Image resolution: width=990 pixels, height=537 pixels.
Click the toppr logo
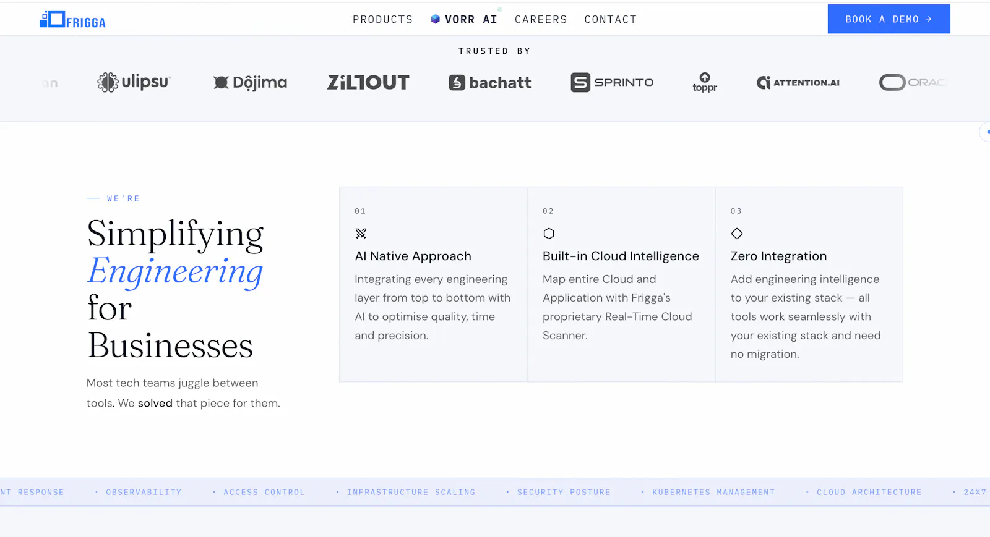coord(705,82)
